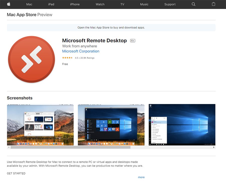
Task: Click the Open the Mac App Store banner
Action: pyautogui.click(x=111, y=28)
